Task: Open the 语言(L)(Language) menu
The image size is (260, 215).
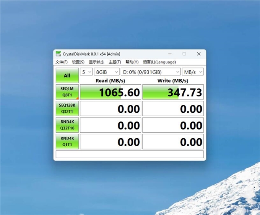Action: tap(159, 62)
